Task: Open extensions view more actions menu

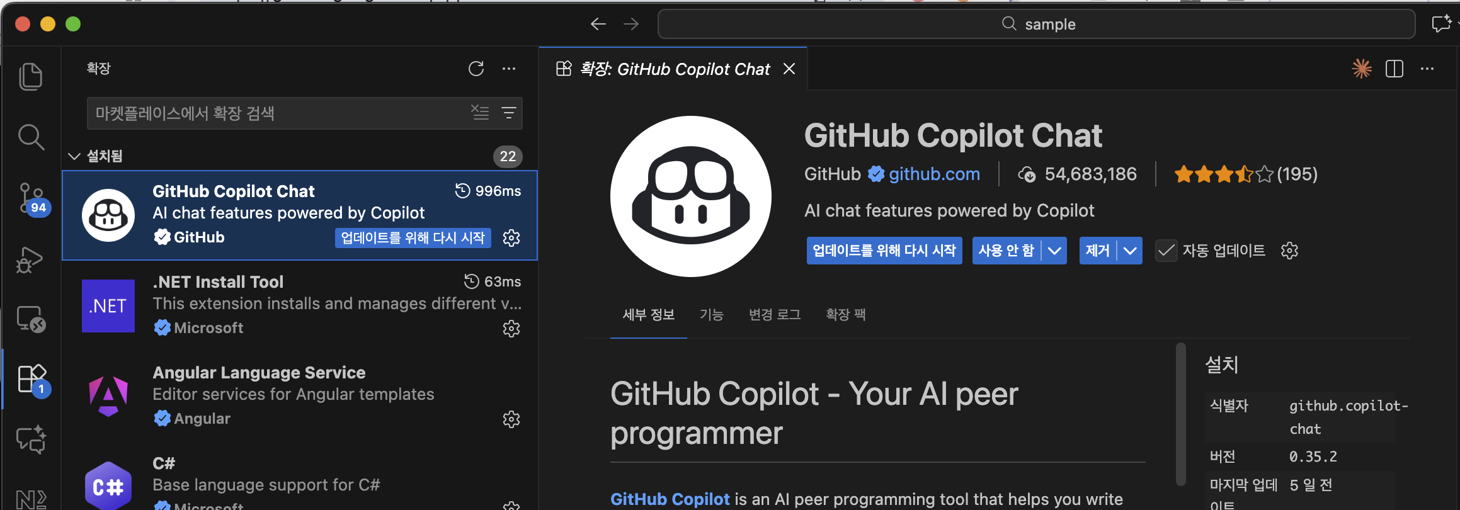Action: [x=509, y=69]
